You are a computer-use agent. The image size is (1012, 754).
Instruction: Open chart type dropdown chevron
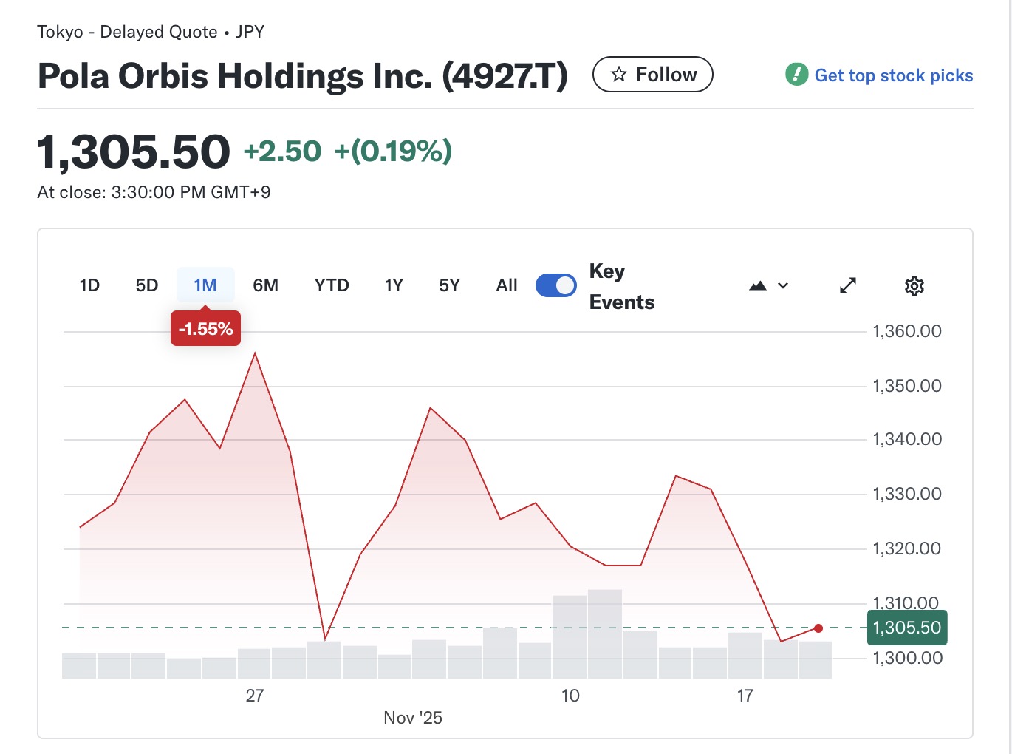pos(783,286)
